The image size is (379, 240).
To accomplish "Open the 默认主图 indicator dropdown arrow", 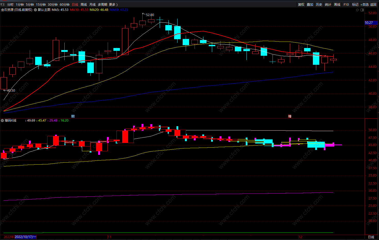I will [x=35, y=10].
